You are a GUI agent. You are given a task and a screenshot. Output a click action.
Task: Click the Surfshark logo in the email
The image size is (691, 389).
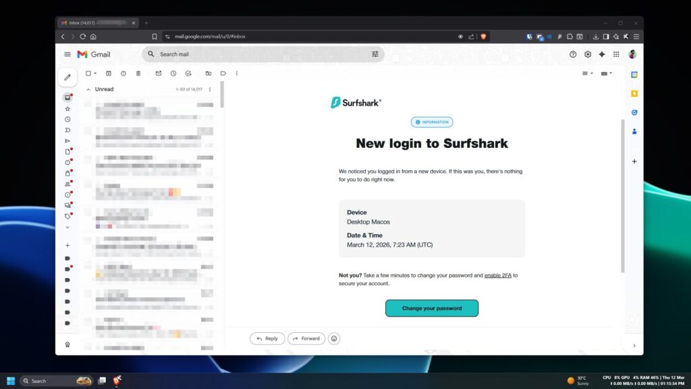[x=356, y=103]
